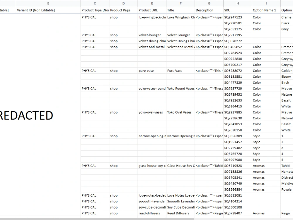The width and height of the screenshot is (293, 220).
Task: Select cell with SKU SQ9465852
Action: 238,47
